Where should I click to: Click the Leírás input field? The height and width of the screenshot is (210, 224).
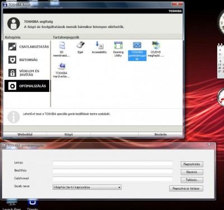pos(113,164)
